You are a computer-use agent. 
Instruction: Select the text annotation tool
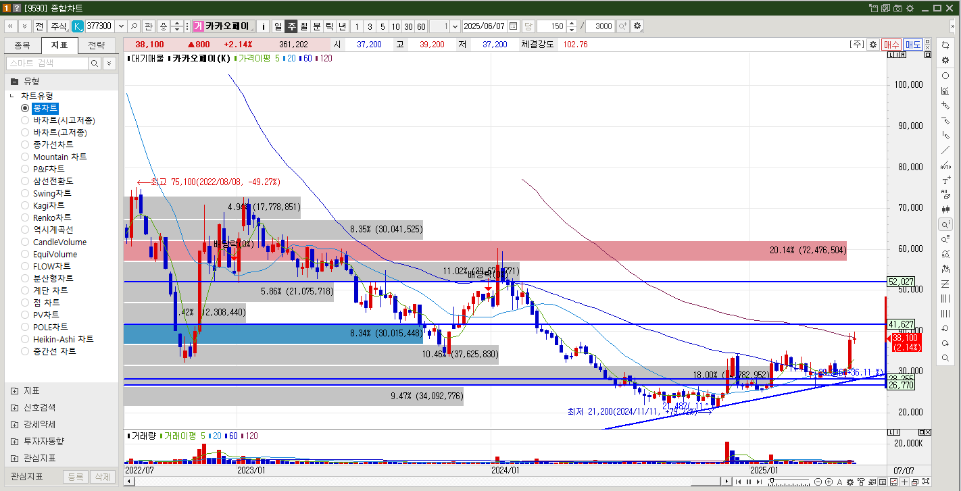coord(945,180)
